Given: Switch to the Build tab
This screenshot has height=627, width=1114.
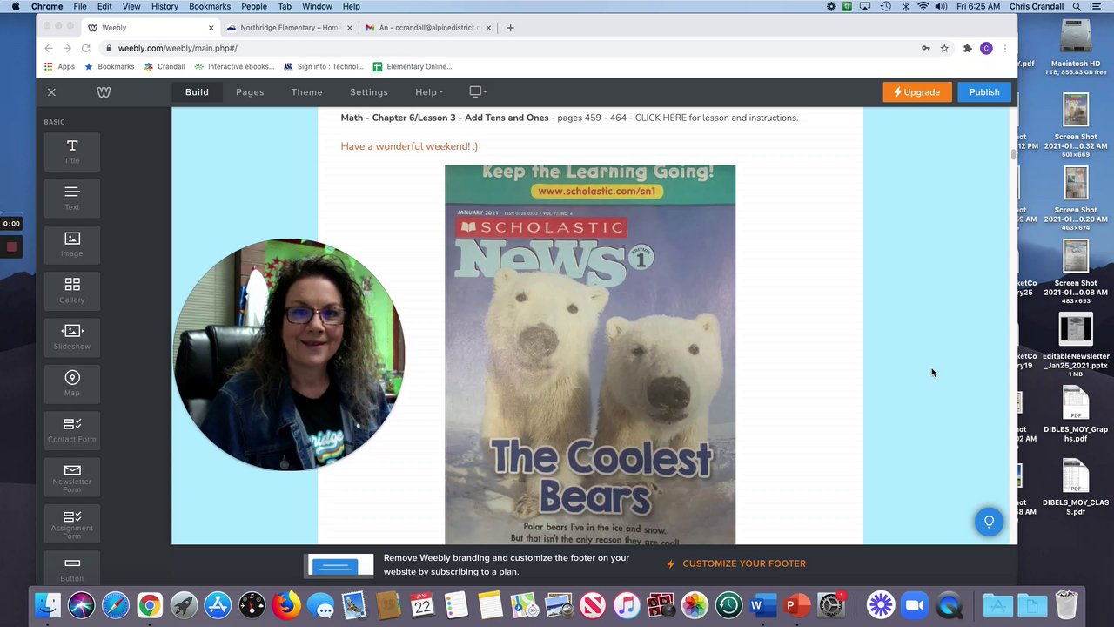Looking at the screenshot, I should click(197, 92).
